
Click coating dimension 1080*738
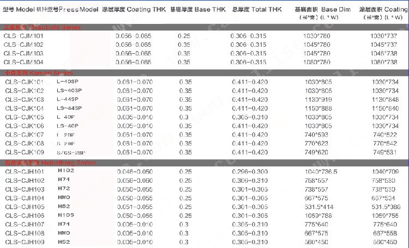(384, 62)
